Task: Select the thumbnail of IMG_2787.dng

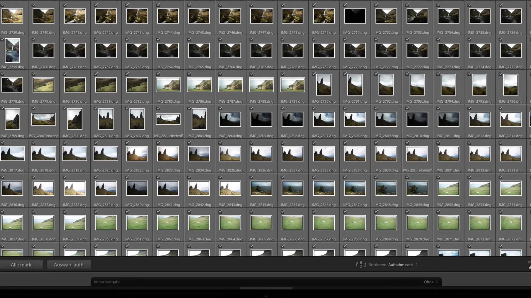Action: pos(230,85)
